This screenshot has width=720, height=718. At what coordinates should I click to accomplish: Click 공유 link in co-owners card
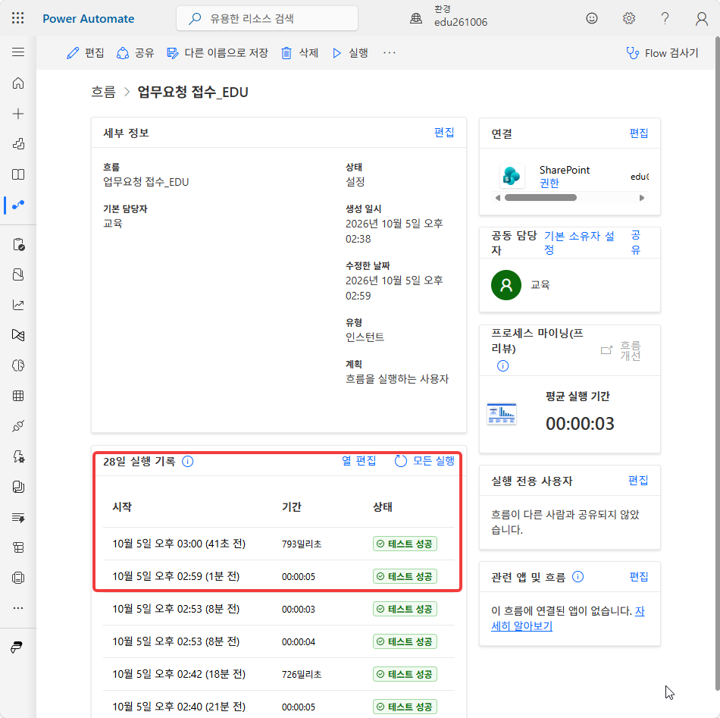[636, 243]
